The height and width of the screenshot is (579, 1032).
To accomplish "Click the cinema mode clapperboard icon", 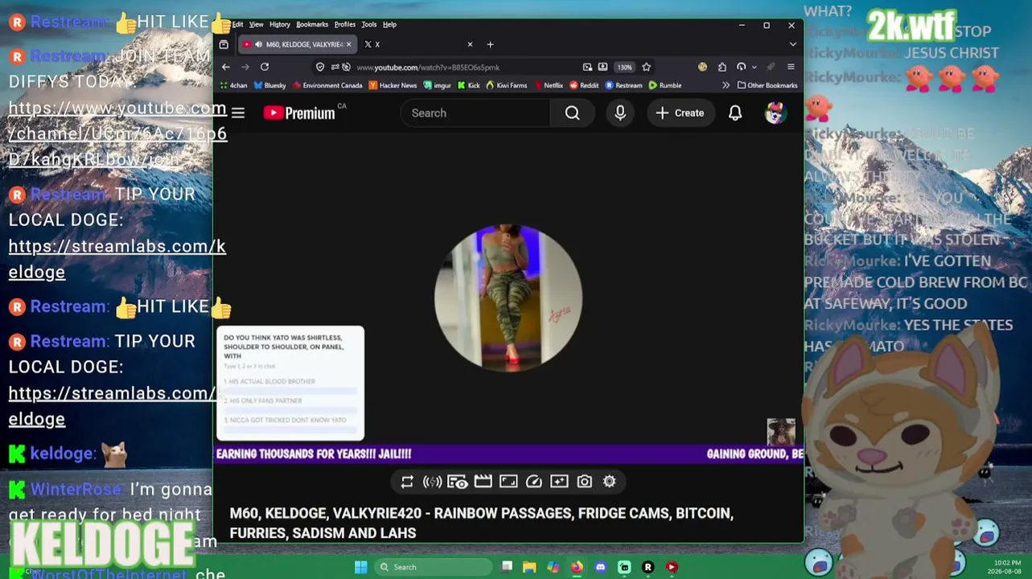I will click(x=483, y=482).
